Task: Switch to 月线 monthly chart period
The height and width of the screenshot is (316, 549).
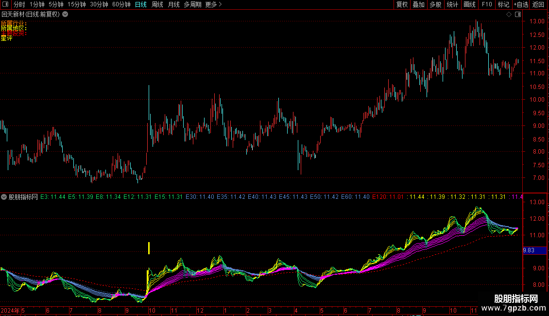Action: [173, 4]
